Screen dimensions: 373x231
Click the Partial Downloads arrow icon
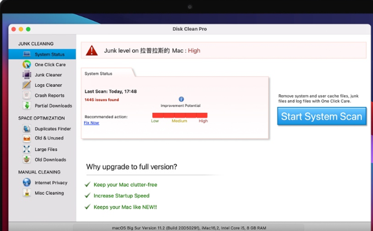point(27,106)
